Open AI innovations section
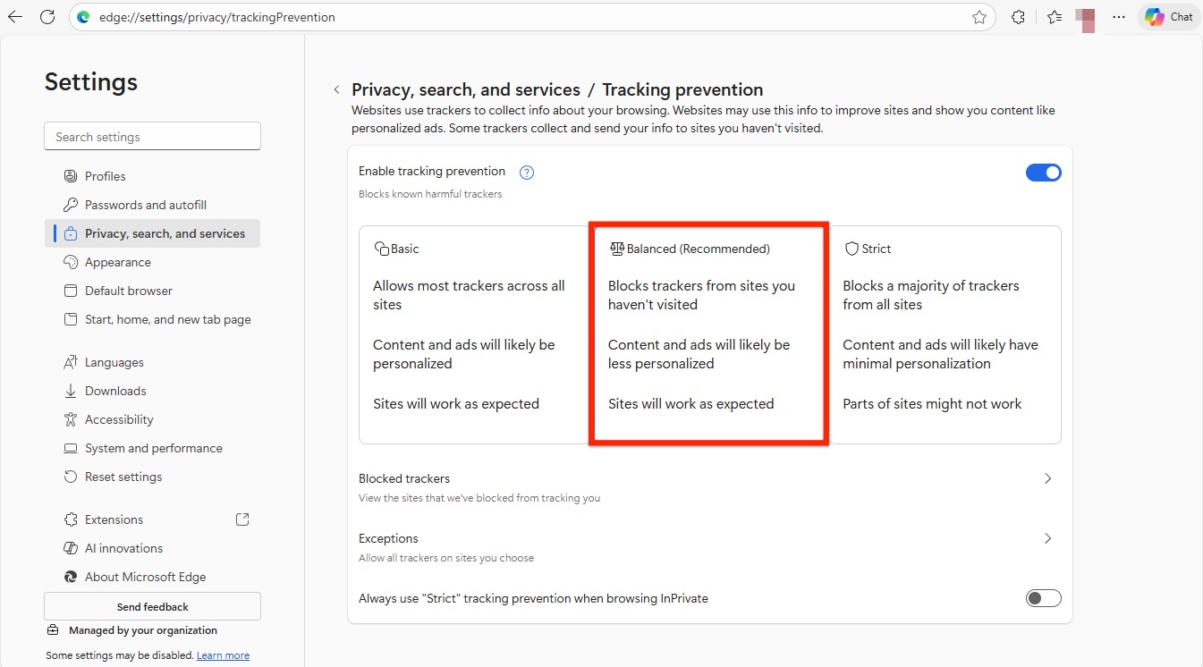 (x=152, y=548)
